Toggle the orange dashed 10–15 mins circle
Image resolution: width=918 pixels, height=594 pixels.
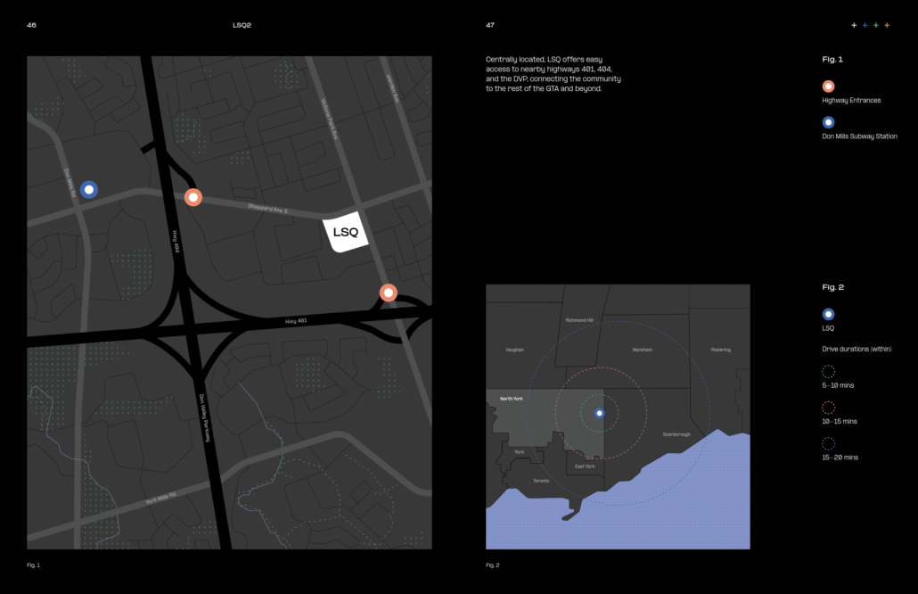(828, 408)
